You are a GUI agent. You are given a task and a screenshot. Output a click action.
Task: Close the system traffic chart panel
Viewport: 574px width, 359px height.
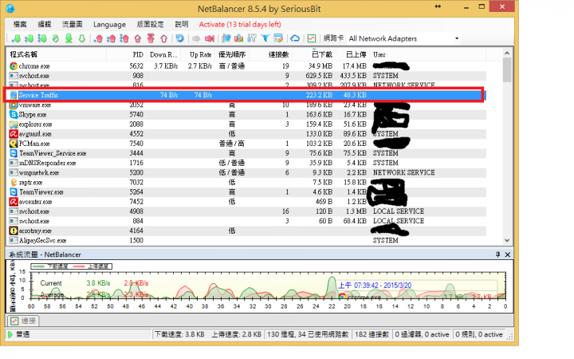[507, 254]
